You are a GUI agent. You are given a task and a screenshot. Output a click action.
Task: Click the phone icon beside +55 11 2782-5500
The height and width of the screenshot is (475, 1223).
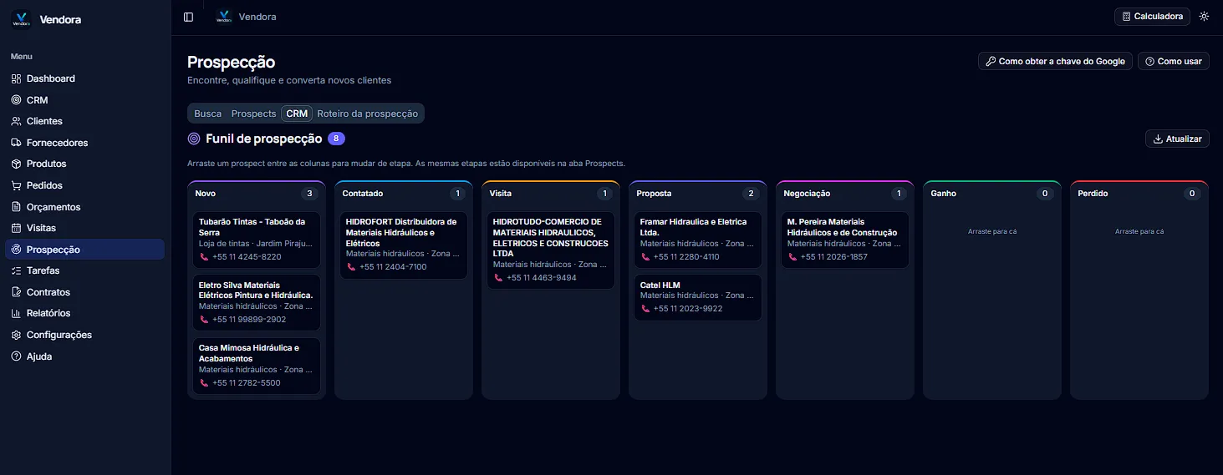pos(204,383)
